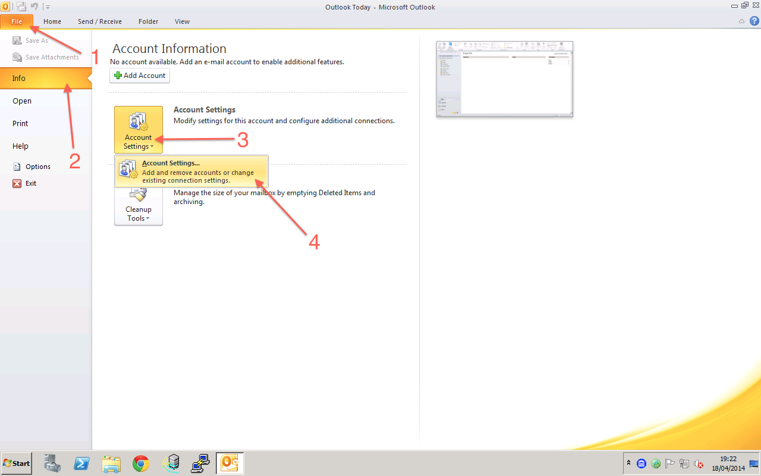Show hidden system tray icons arrow
Image resolution: width=761 pixels, height=476 pixels.
click(x=628, y=463)
